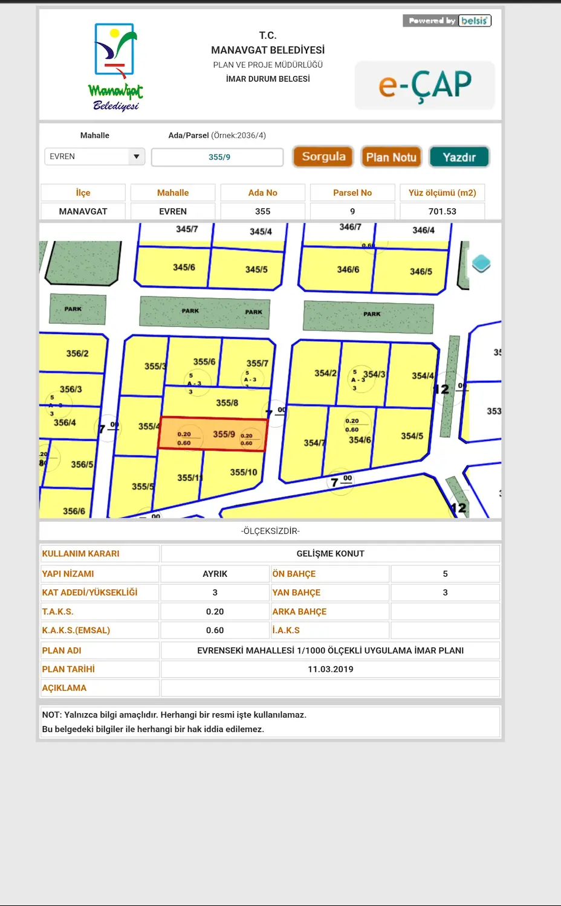561x906 pixels.
Task: Click the PARK area below parcel 346/6
Action: click(x=368, y=317)
